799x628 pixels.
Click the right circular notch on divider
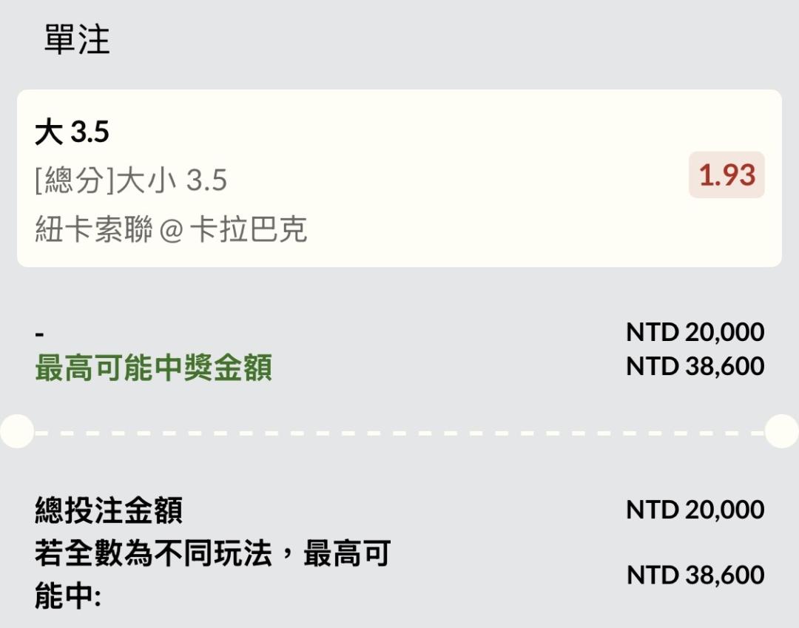click(x=782, y=431)
